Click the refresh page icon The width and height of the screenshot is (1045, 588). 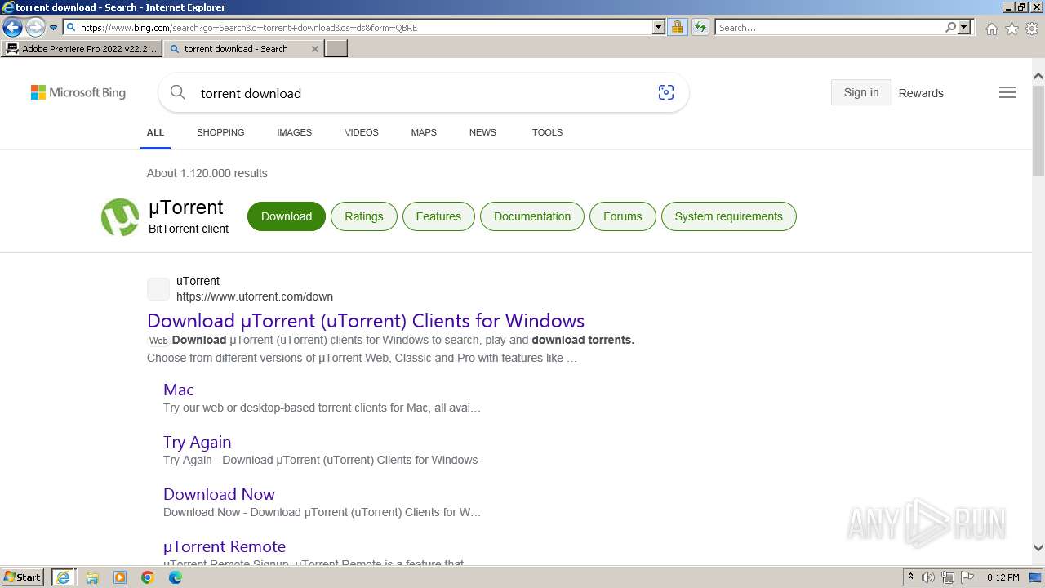pyautogui.click(x=700, y=28)
